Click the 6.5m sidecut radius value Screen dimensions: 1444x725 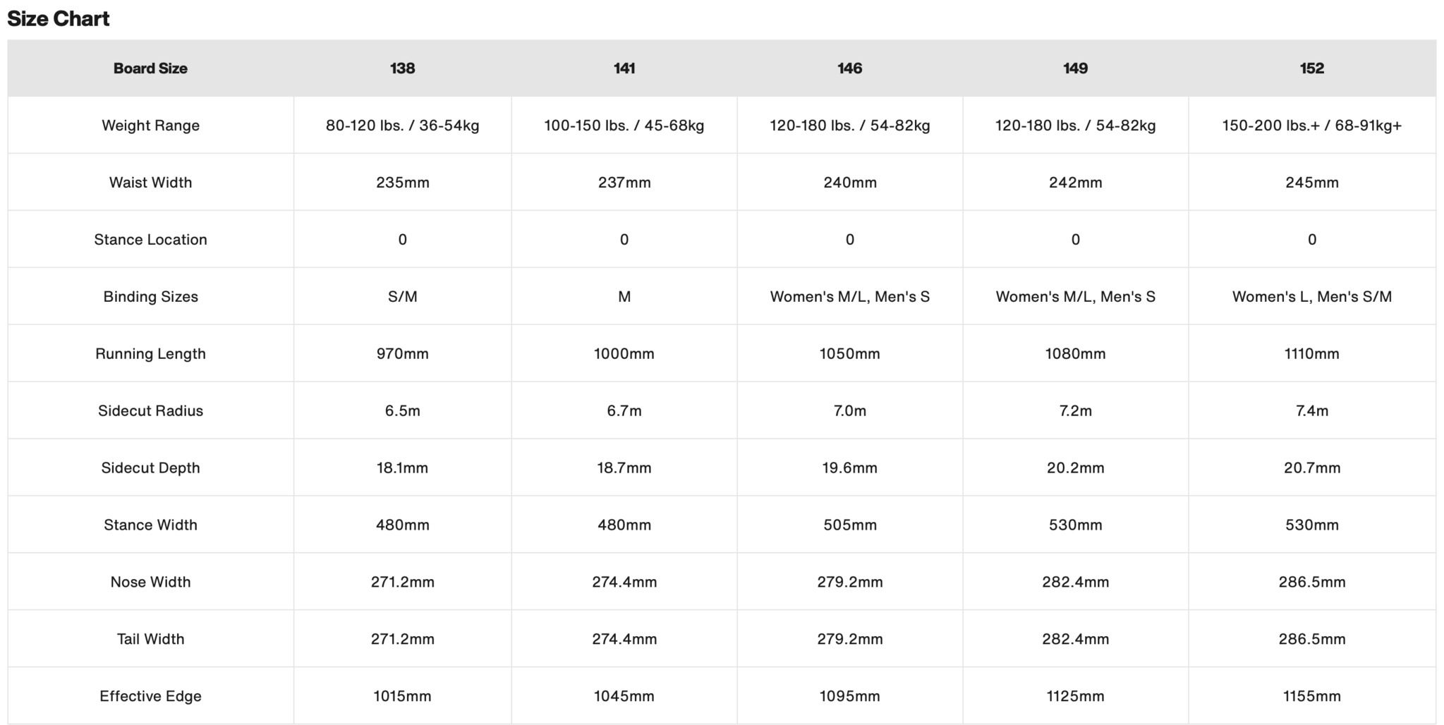pyautogui.click(x=402, y=411)
